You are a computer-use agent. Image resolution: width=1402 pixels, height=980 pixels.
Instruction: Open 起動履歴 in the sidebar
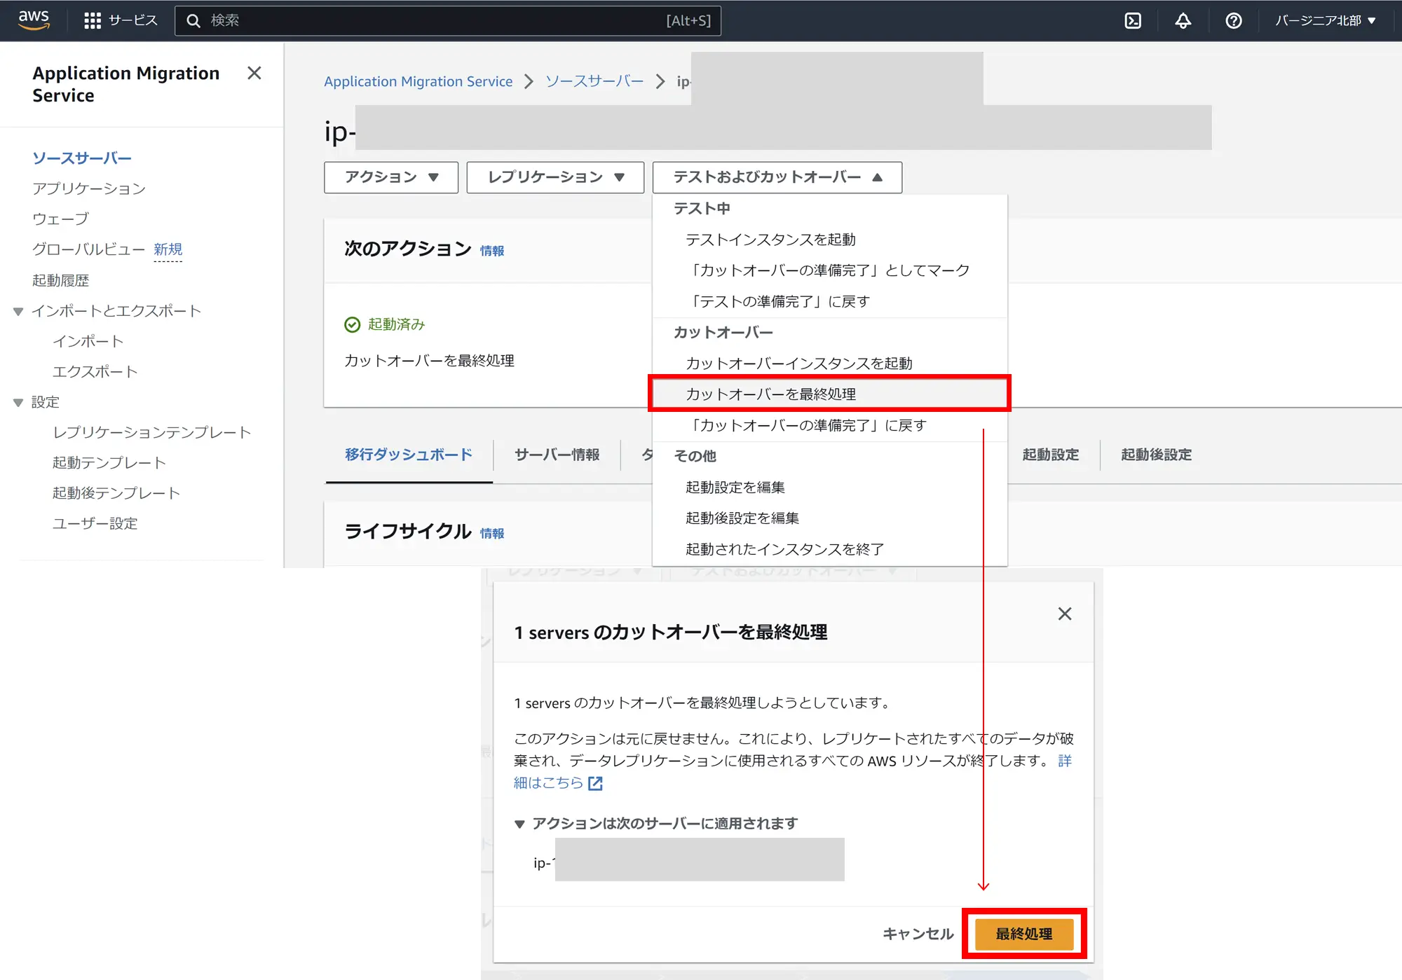pyautogui.click(x=60, y=279)
